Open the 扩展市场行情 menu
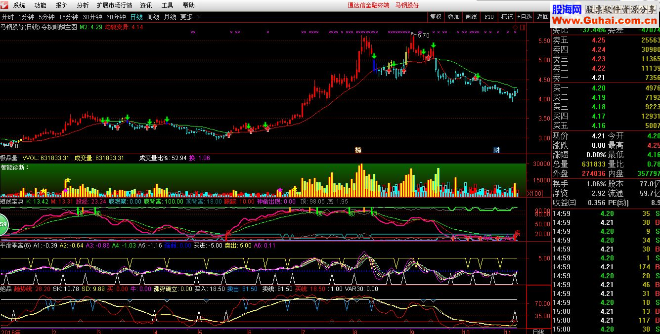 click(114, 5)
